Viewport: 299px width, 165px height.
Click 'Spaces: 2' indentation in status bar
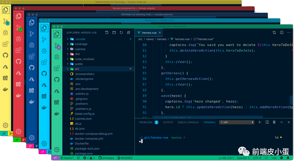coord(243,158)
